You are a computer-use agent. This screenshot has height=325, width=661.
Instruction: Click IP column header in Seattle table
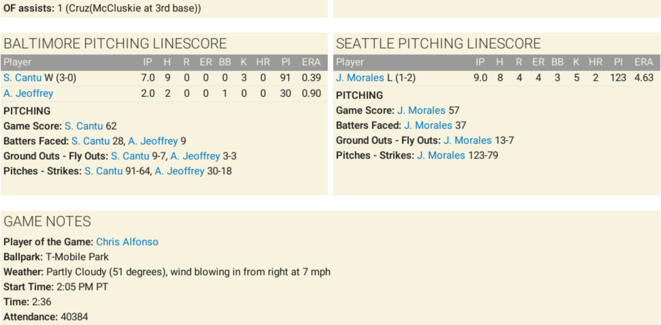coord(480,62)
